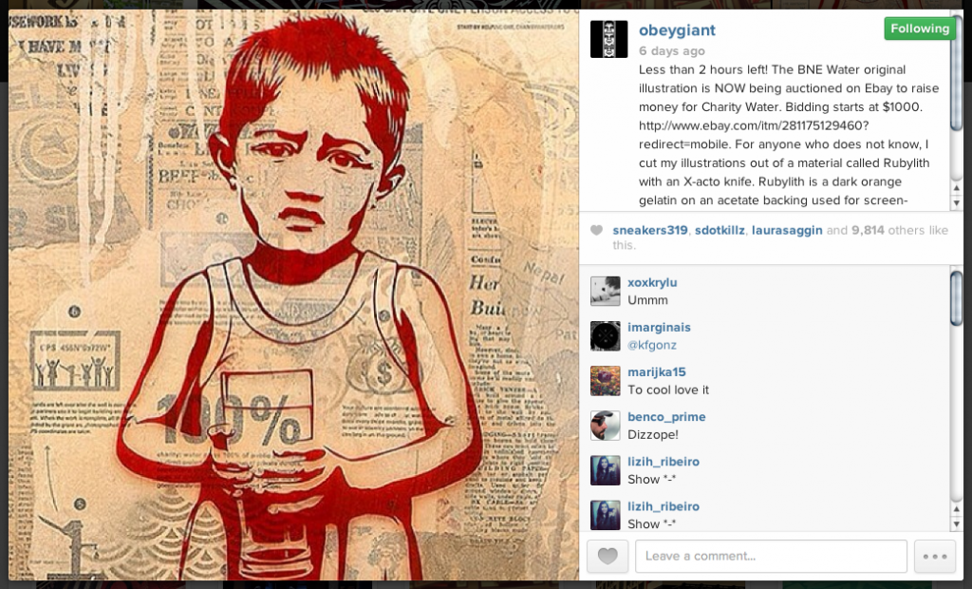Click the red boy illustration image
Viewport: 972px width, 589px height.
[x=294, y=294]
